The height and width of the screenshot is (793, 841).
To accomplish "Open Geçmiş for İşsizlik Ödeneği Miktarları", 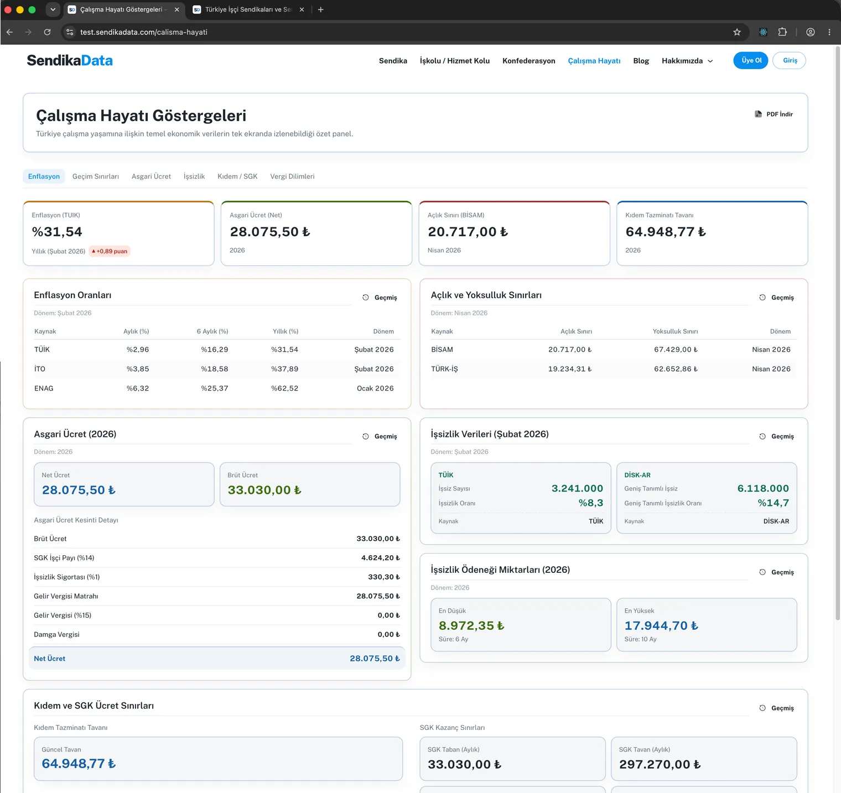I will tap(776, 572).
